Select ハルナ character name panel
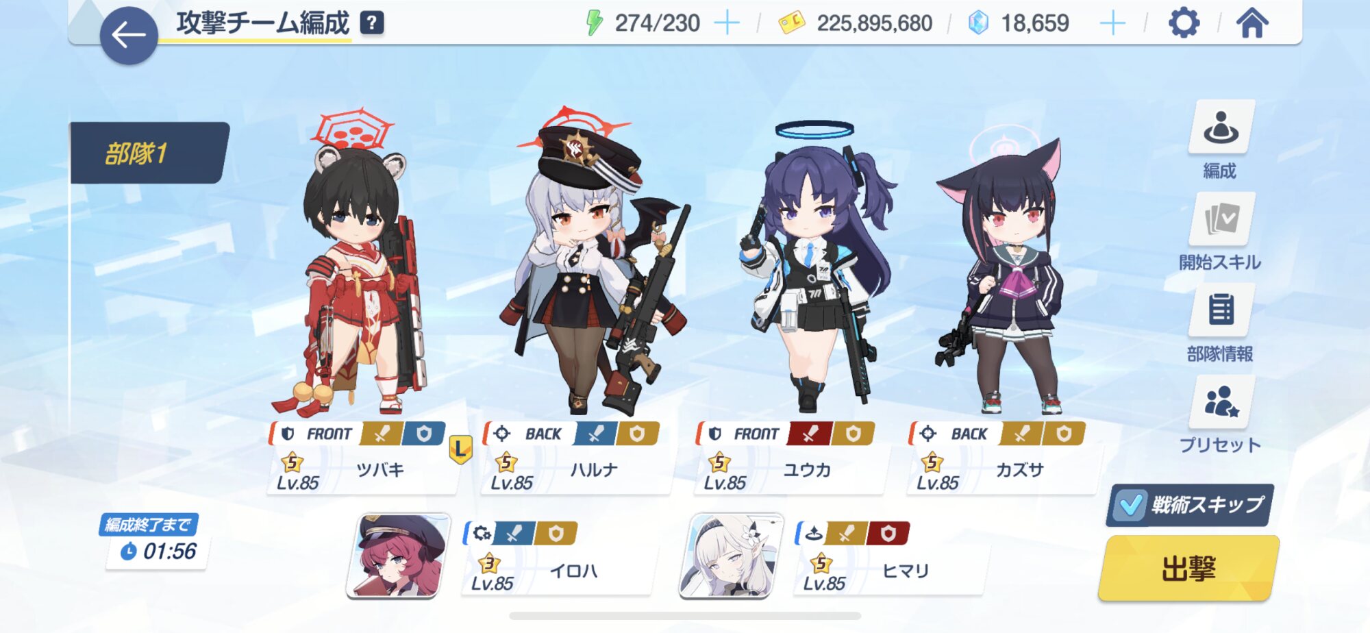The width and height of the screenshot is (1370, 633). [x=577, y=470]
